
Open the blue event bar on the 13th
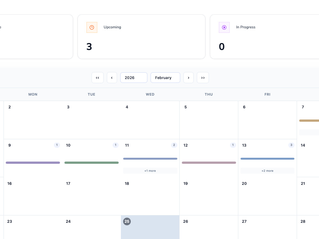[267, 159]
